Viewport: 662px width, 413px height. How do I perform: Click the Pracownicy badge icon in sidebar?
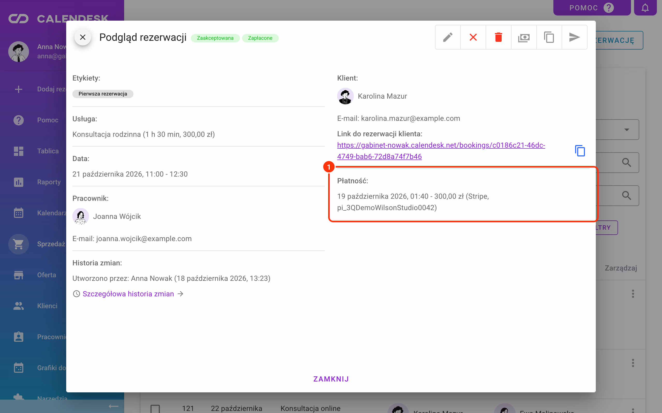(19, 337)
